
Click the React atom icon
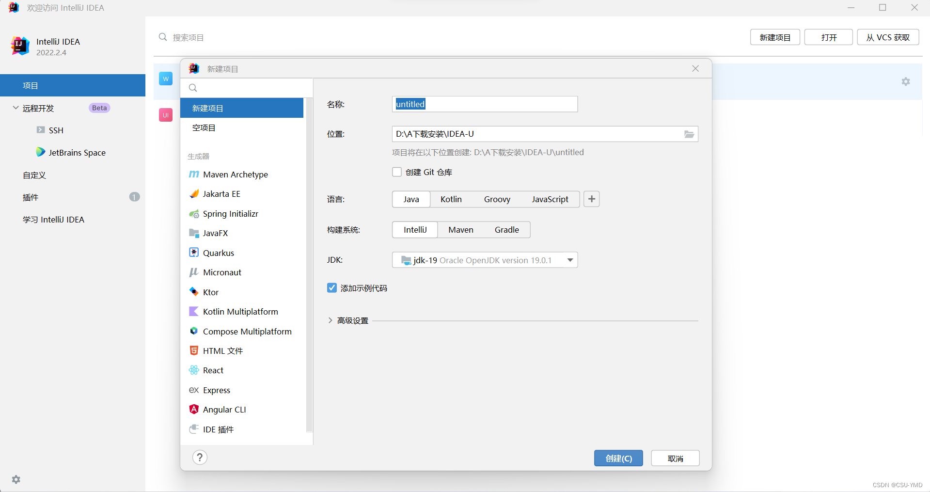point(194,370)
